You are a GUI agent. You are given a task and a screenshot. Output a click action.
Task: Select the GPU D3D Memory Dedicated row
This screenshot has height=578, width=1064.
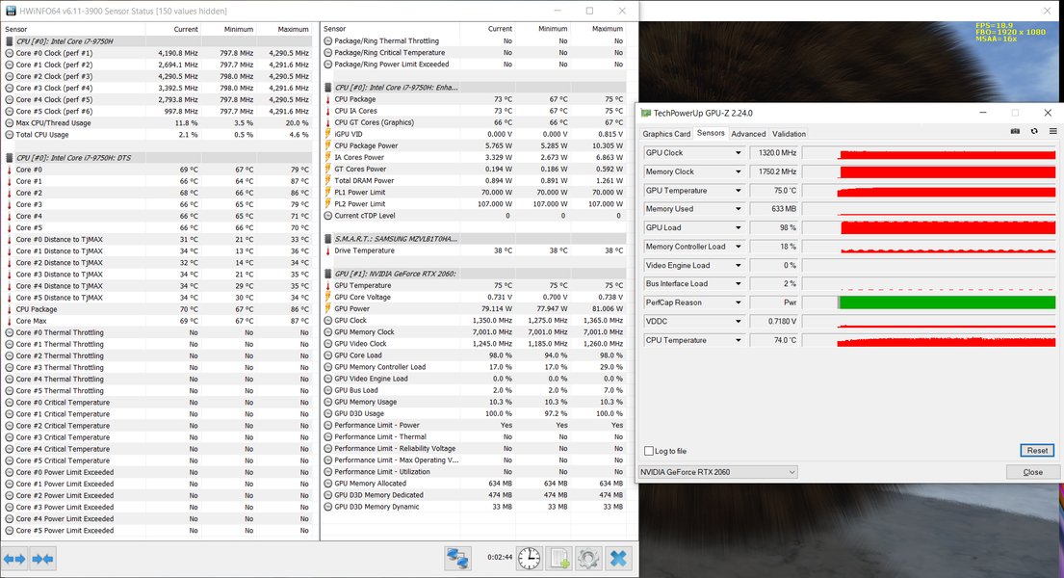pyautogui.click(x=474, y=495)
